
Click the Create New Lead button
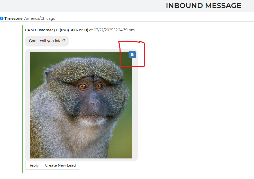tap(60, 165)
